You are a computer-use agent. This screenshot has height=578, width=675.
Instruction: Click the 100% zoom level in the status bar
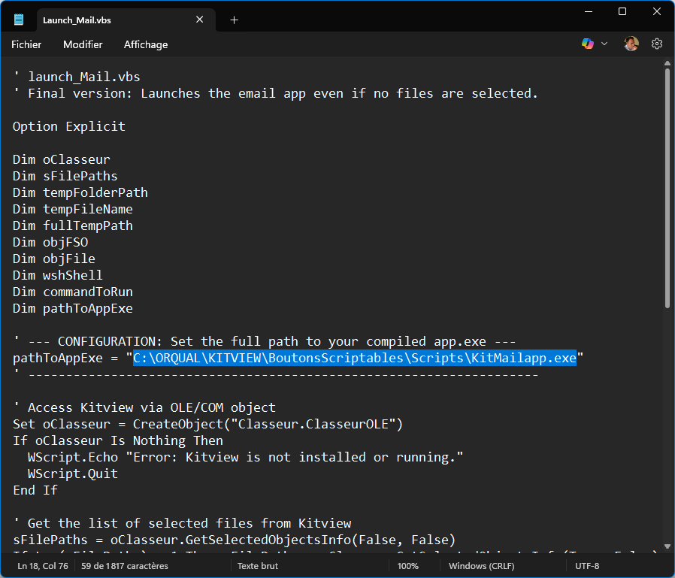coord(408,566)
